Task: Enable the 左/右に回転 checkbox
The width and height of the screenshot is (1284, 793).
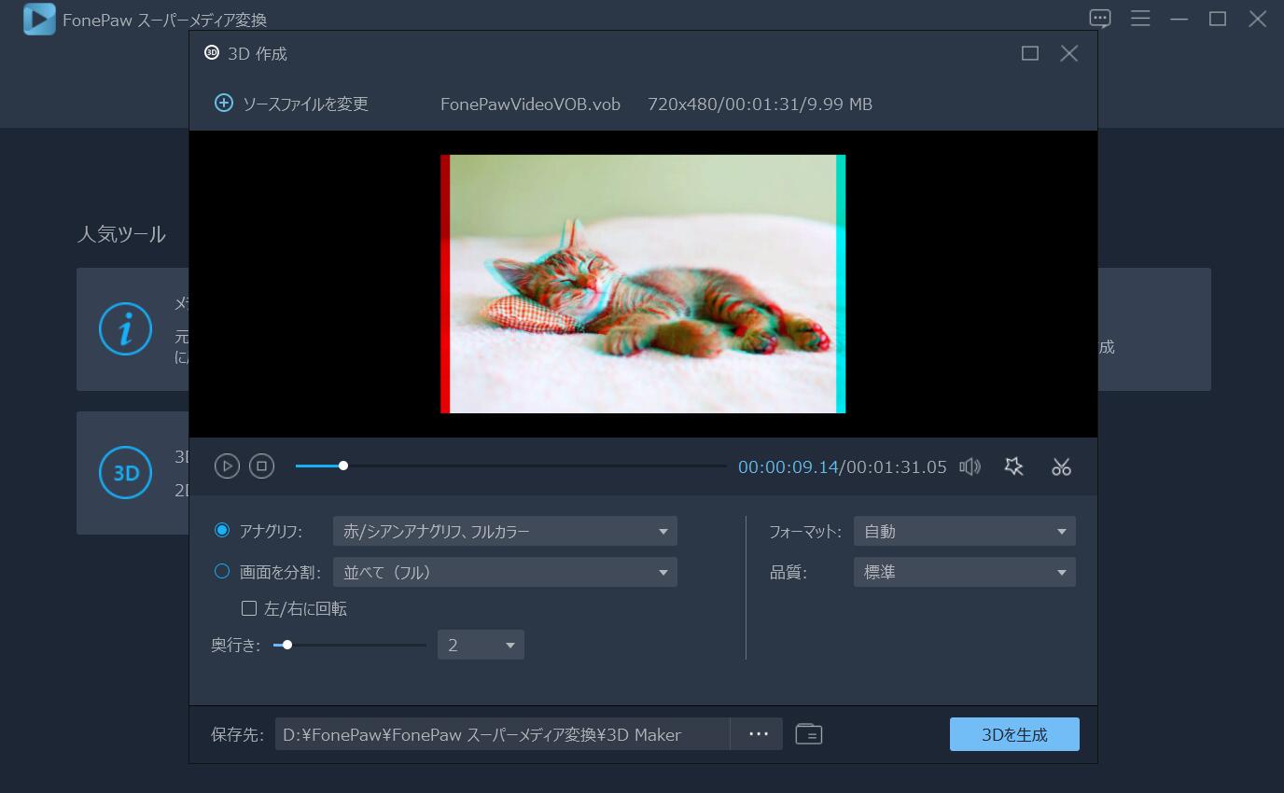Action: click(x=249, y=608)
